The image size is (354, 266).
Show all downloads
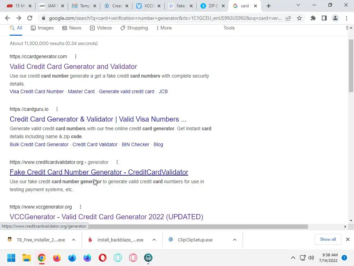[x=328, y=239]
